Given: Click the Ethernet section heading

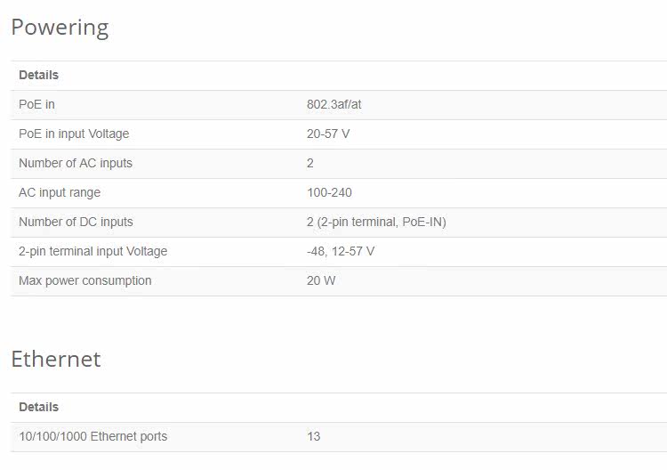Looking at the screenshot, I should click(x=56, y=359).
